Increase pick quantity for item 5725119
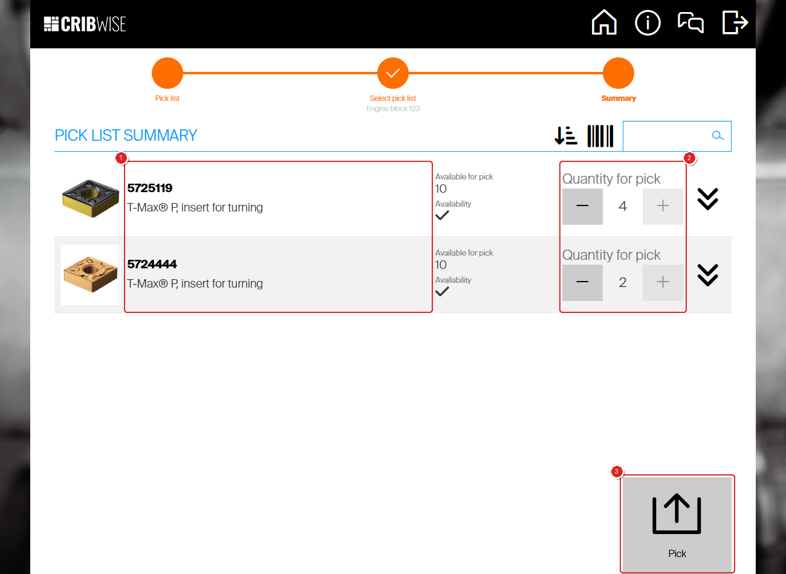 tap(663, 207)
